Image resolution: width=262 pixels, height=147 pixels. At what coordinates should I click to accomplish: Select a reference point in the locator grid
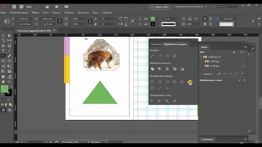7,21
